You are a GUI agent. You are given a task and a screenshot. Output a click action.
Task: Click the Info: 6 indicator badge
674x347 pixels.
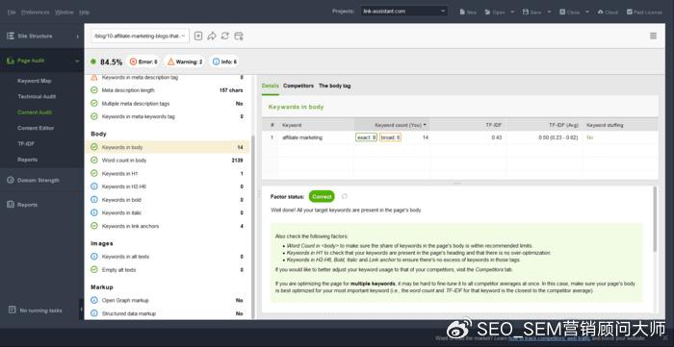click(x=224, y=62)
